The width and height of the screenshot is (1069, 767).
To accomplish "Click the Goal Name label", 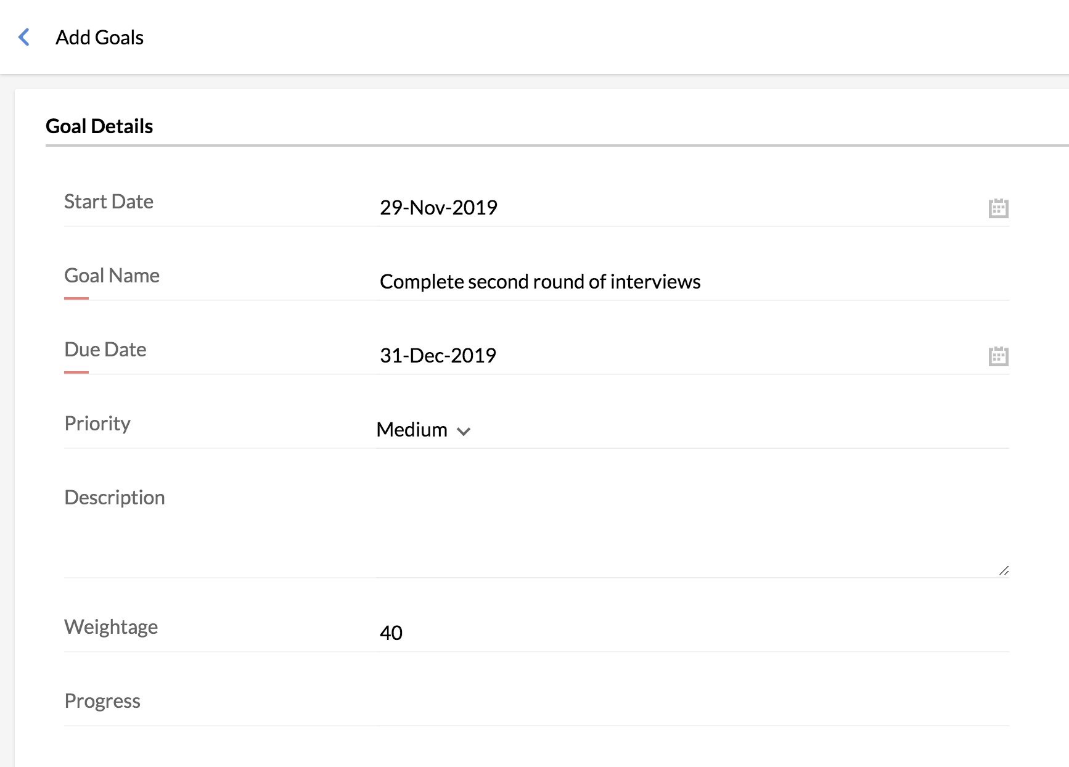I will pyautogui.click(x=112, y=276).
